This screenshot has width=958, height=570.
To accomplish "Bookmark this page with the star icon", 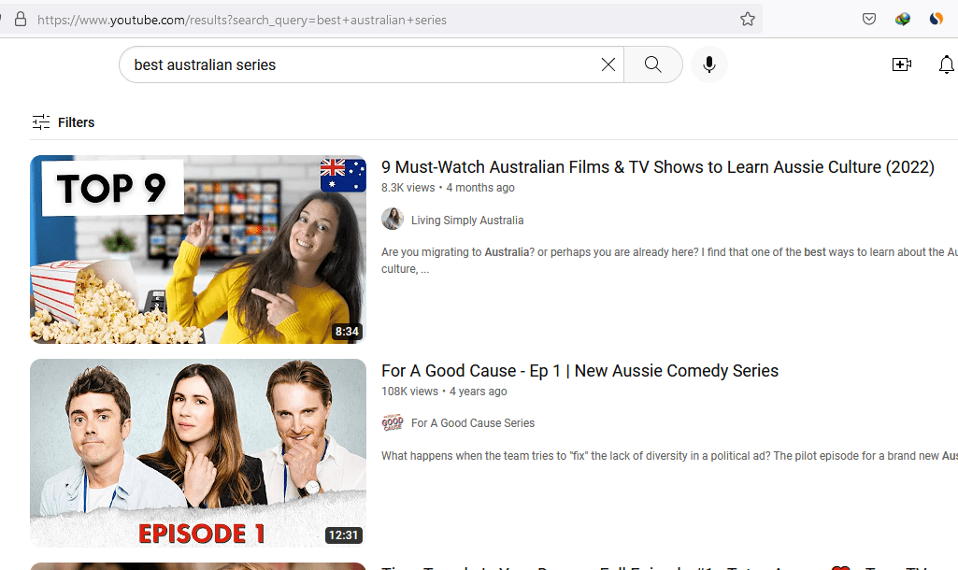I will pyautogui.click(x=747, y=20).
